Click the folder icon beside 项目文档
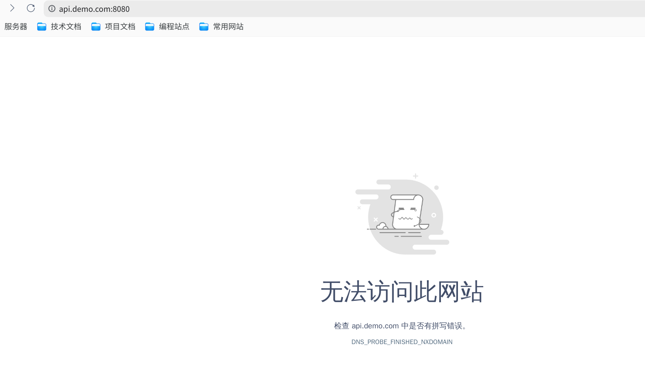Viewport: 645px width, 376px height. [96, 27]
